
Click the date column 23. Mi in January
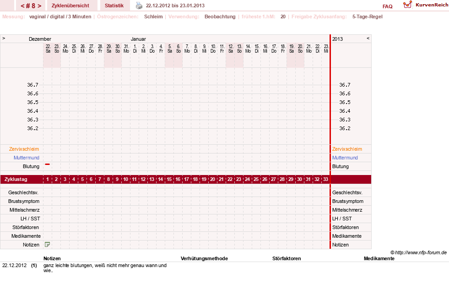pyautogui.click(x=326, y=49)
